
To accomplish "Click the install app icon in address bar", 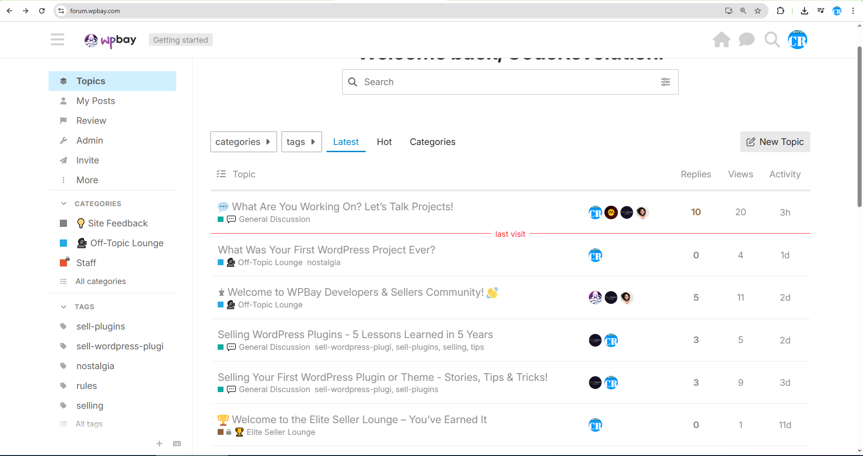I will (729, 11).
